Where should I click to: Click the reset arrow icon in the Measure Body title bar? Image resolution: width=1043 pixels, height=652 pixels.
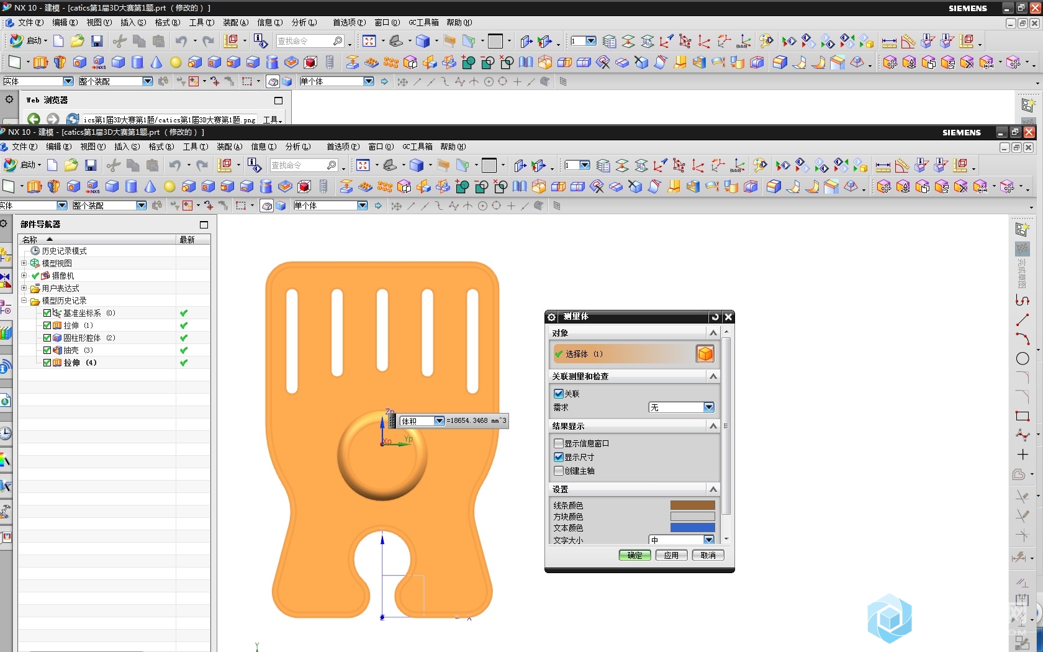(x=715, y=317)
